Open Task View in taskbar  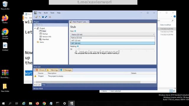point(17,103)
